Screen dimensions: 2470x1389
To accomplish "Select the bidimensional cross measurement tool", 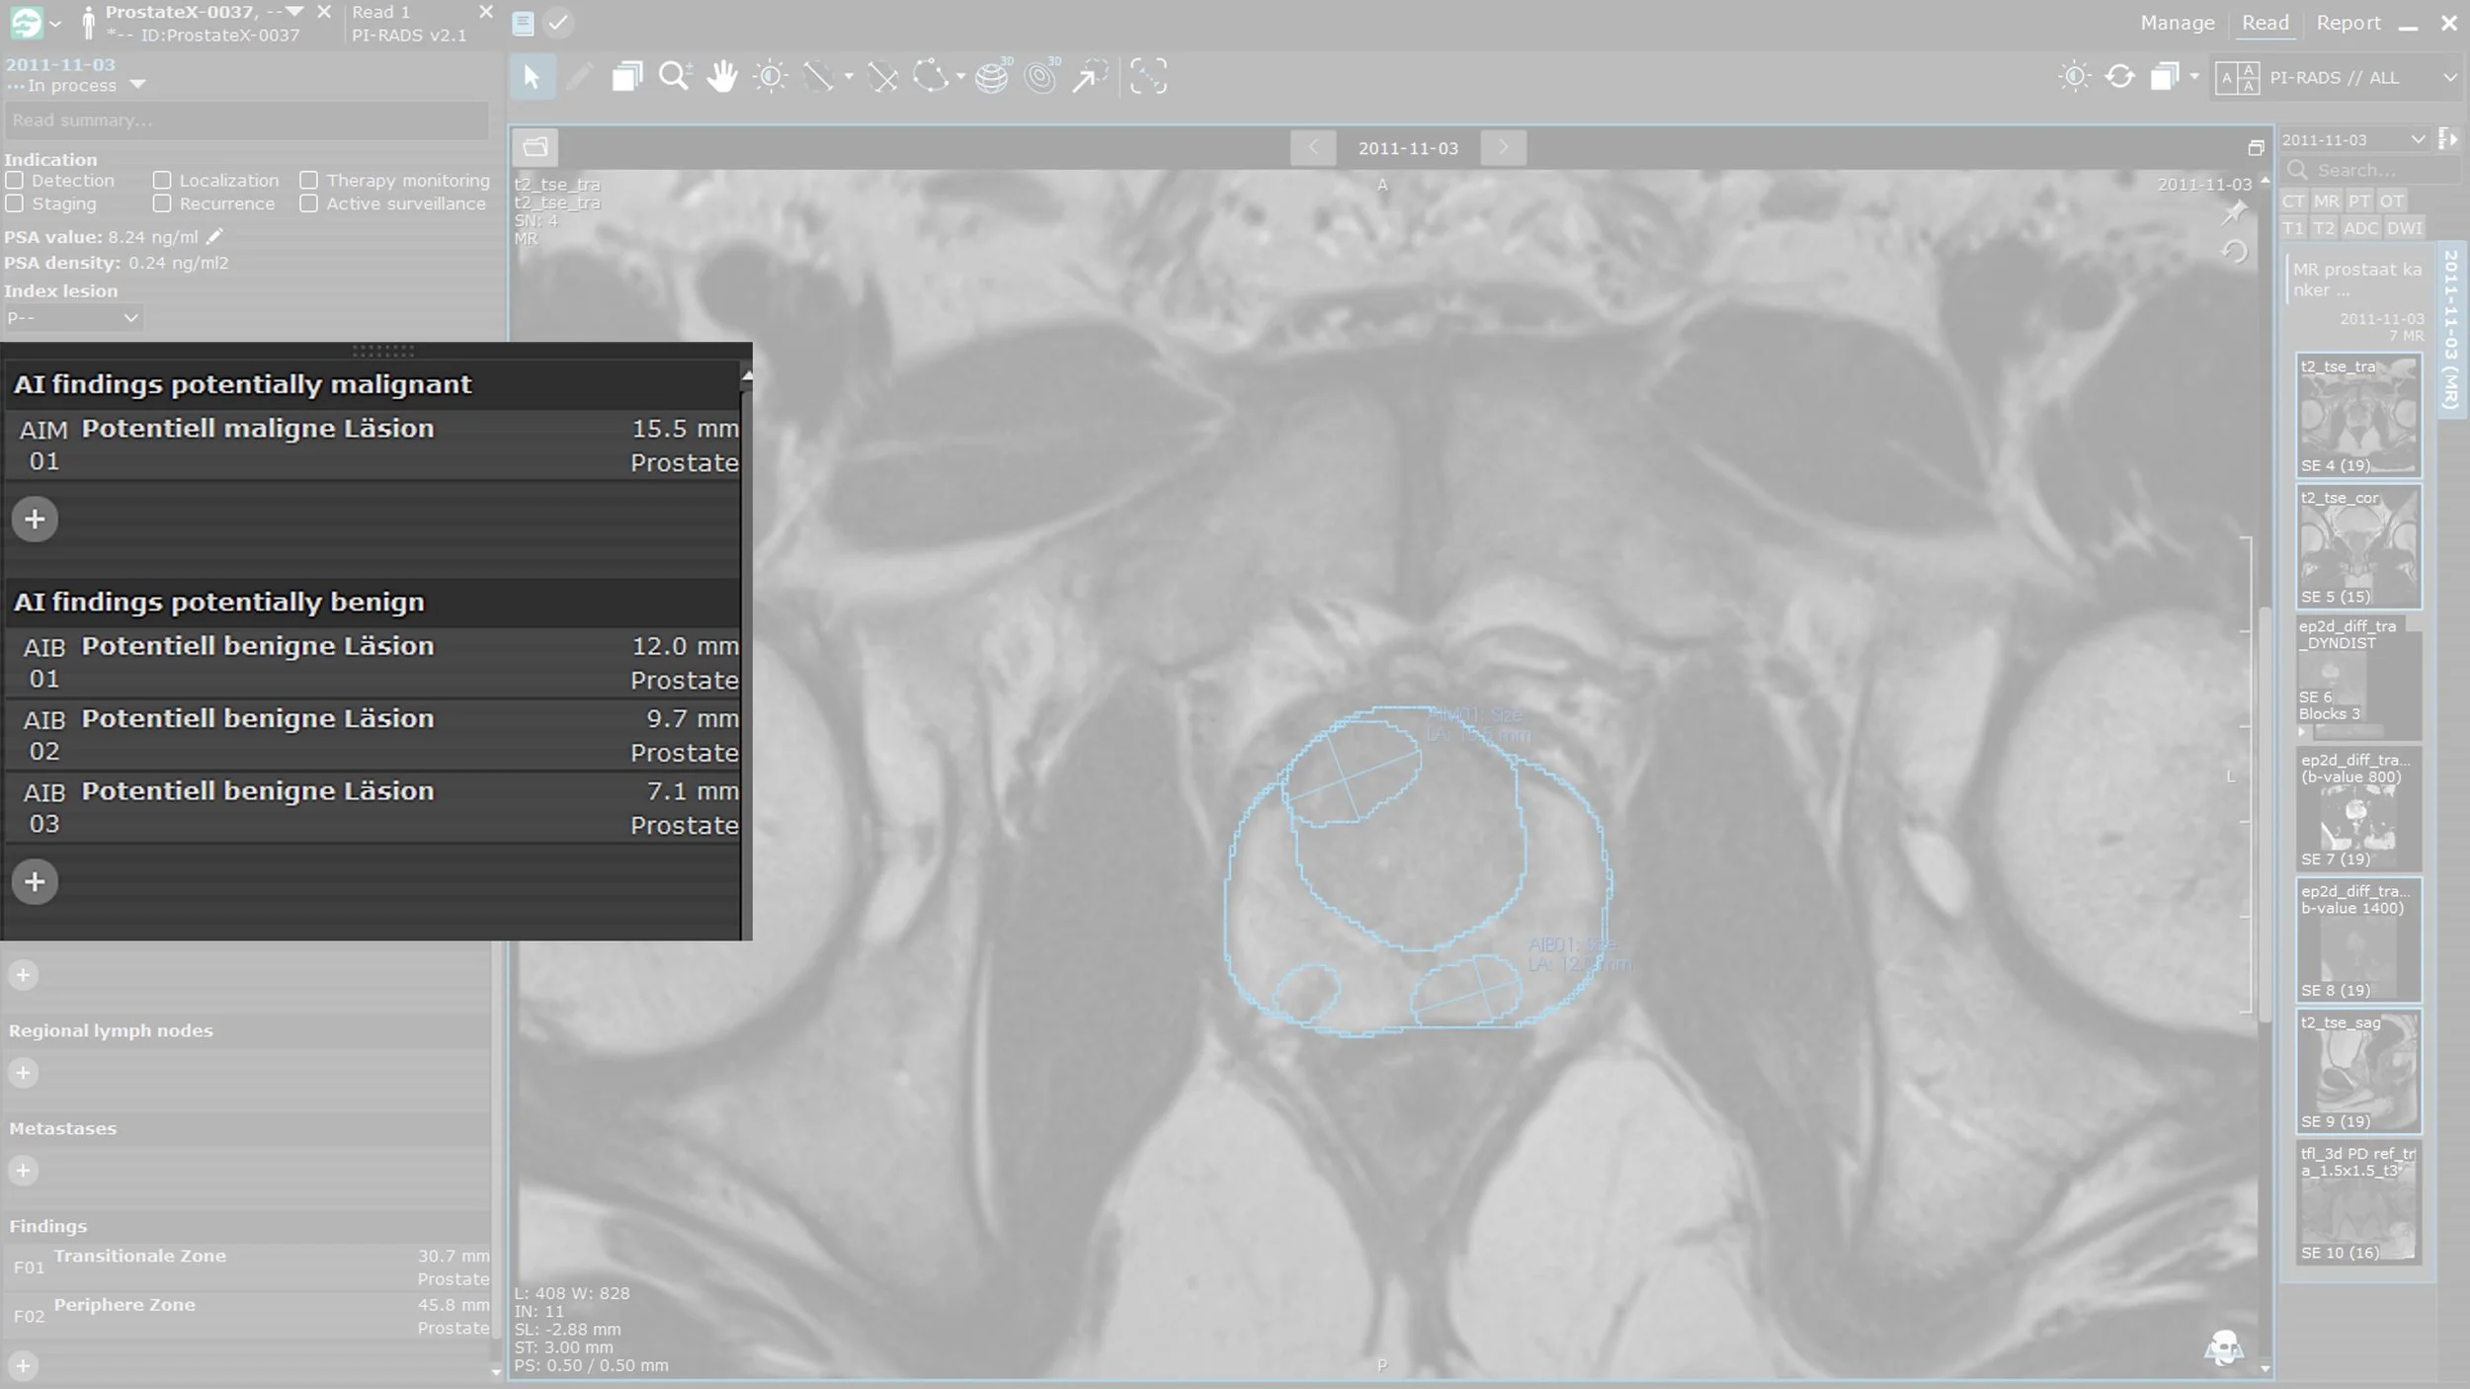I will point(882,77).
